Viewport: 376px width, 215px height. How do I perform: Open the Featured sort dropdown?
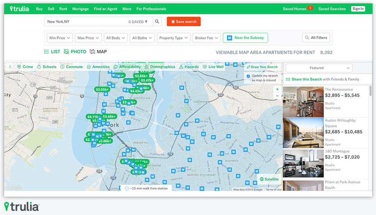[x=319, y=68]
